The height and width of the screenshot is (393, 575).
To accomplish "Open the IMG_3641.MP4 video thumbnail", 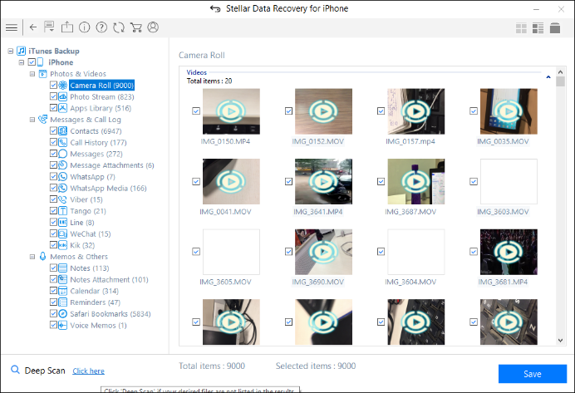I will 323,181.
